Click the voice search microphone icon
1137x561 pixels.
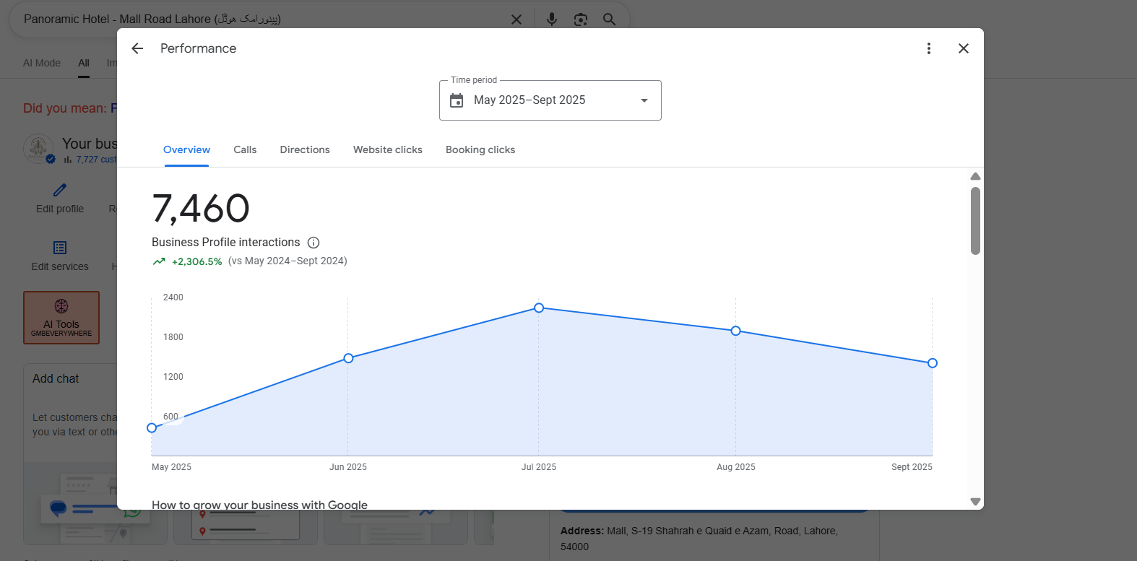(x=552, y=19)
